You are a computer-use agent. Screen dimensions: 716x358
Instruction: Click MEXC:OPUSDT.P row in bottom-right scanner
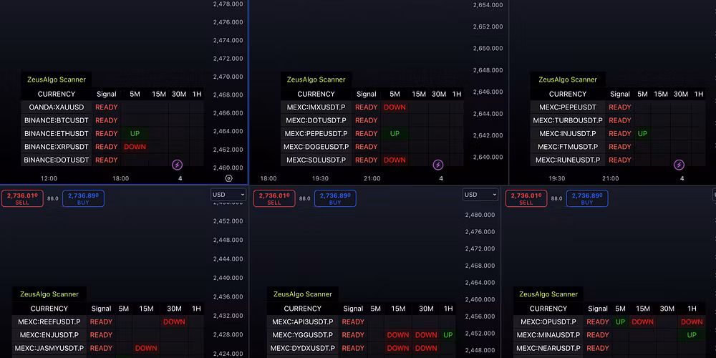pyautogui.click(x=548, y=322)
